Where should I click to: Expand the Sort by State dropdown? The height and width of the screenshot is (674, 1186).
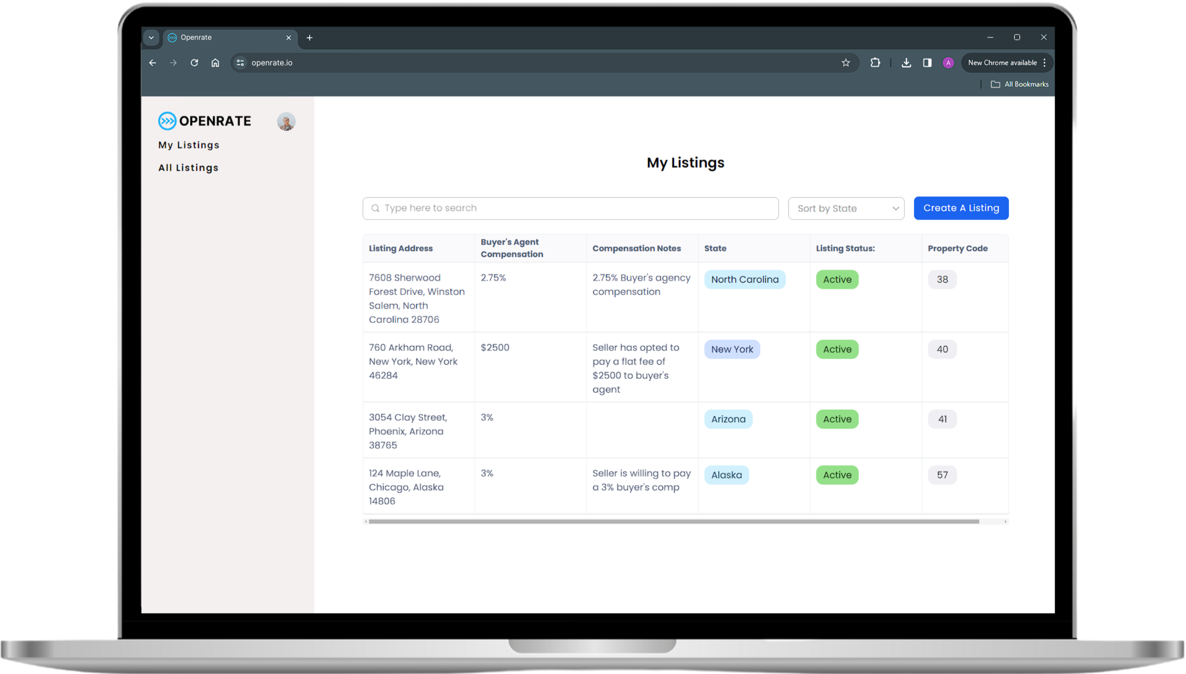(x=846, y=208)
